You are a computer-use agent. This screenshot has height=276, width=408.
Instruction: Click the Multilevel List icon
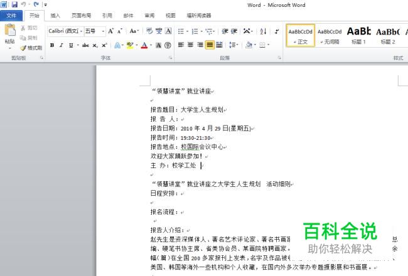209,31
